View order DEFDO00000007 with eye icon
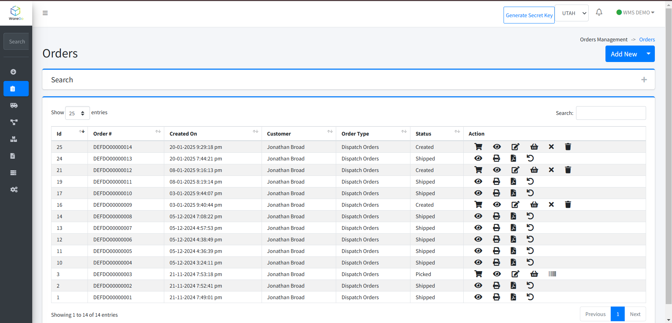The image size is (672, 323). [x=478, y=228]
